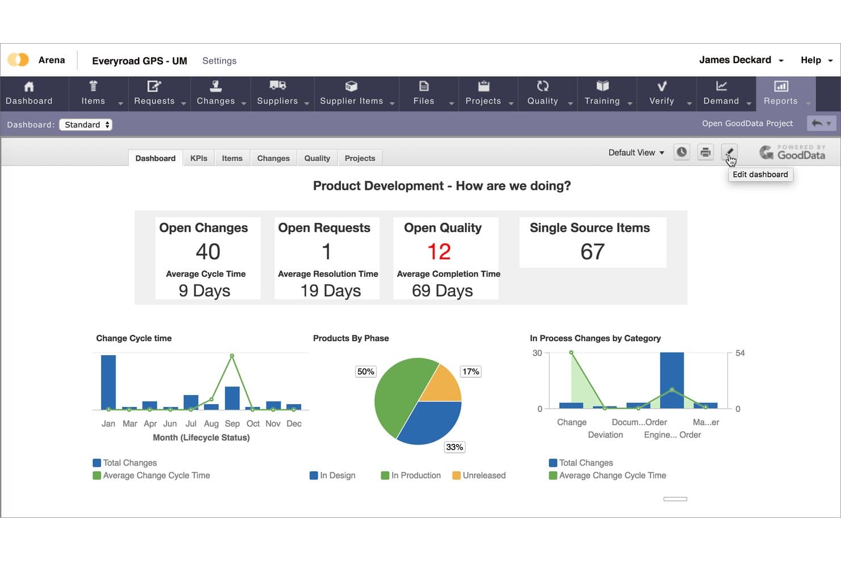Expand the Items menu arrow

[120, 103]
